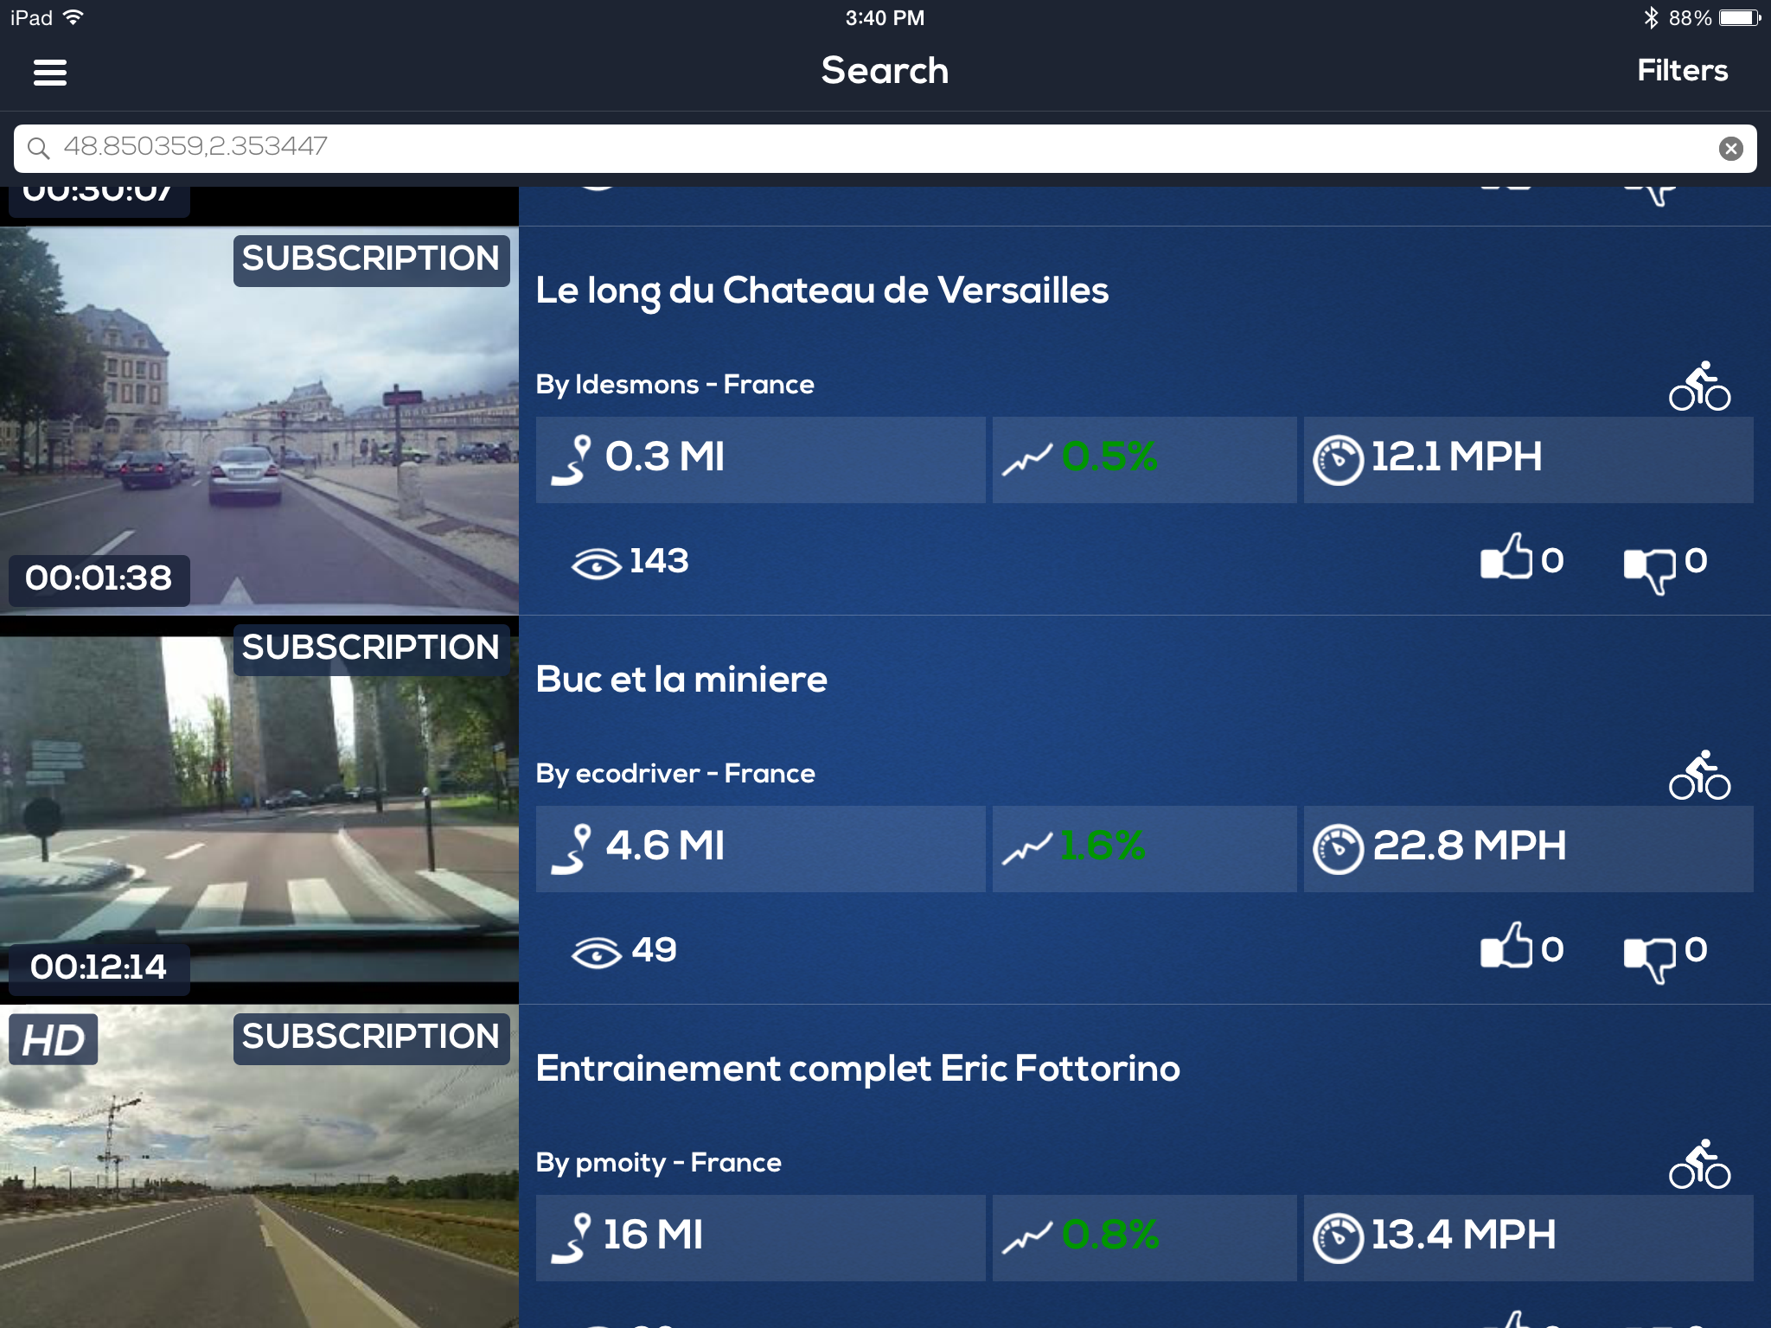This screenshot has width=1771, height=1328.
Task: Tap the Wi-Fi status icon
Action: tap(74, 17)
